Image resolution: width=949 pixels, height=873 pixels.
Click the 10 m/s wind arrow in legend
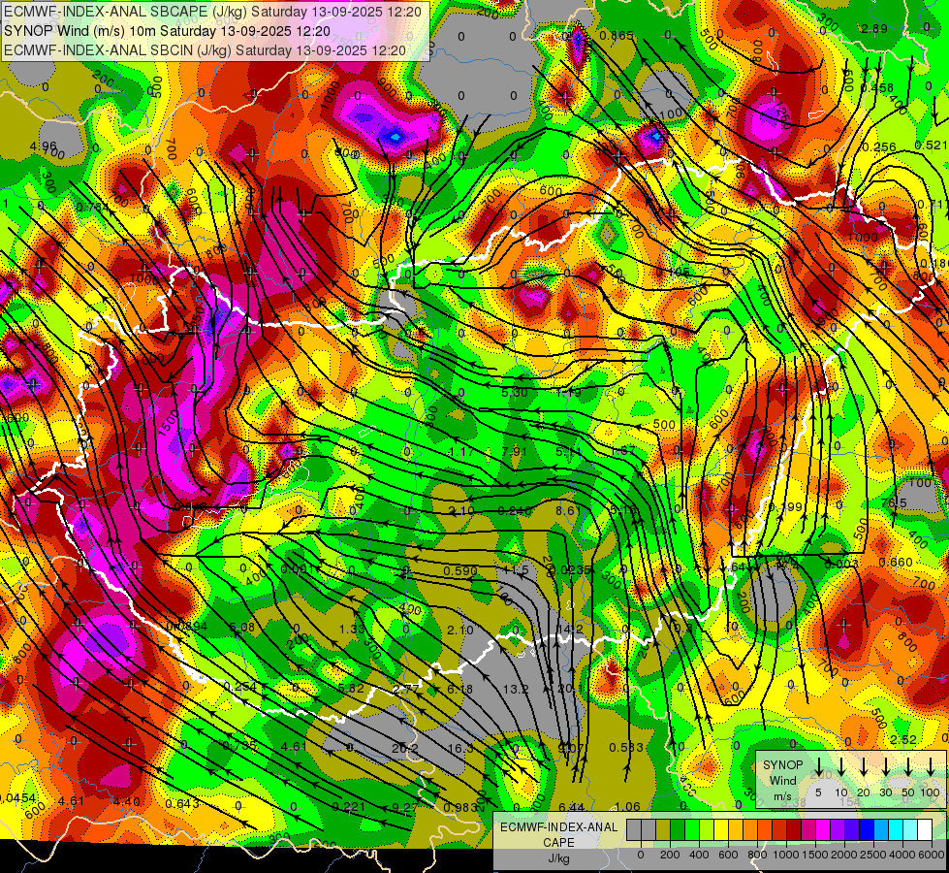point(840,766)
